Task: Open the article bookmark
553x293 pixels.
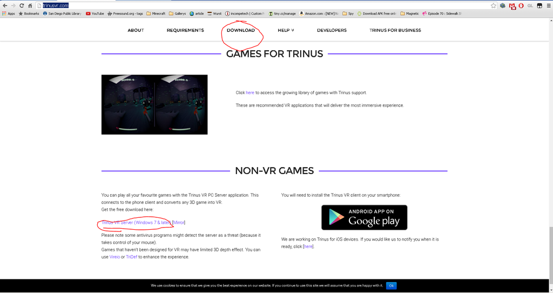Action: coord(197,14)
